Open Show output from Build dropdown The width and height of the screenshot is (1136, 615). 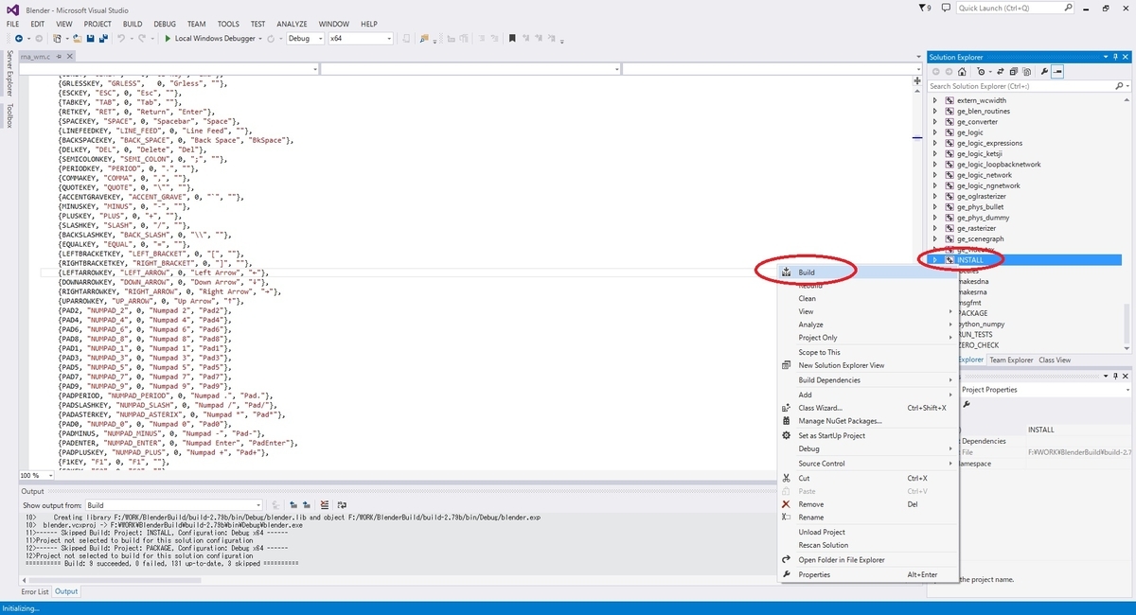click(173, 505)
